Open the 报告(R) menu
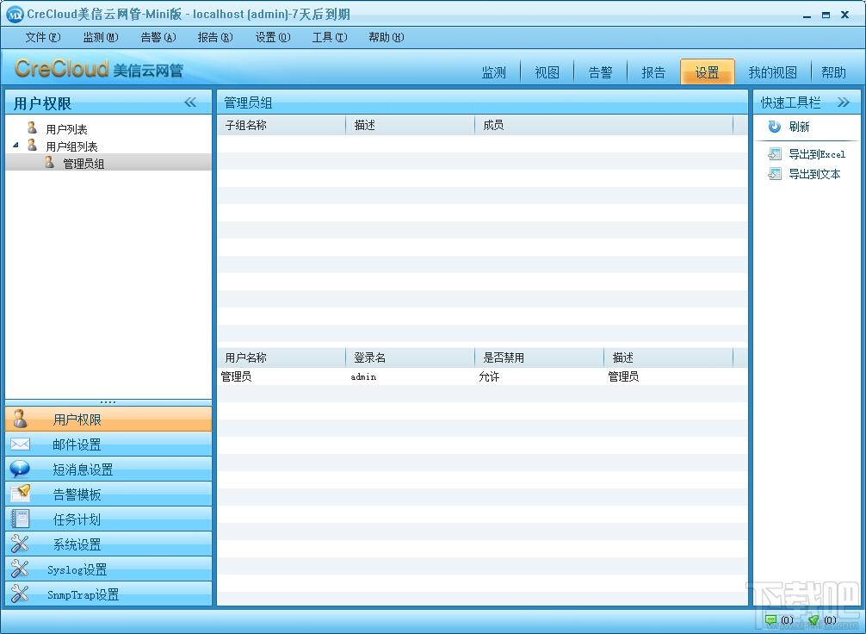866x634 pixels. click(215, 37)
